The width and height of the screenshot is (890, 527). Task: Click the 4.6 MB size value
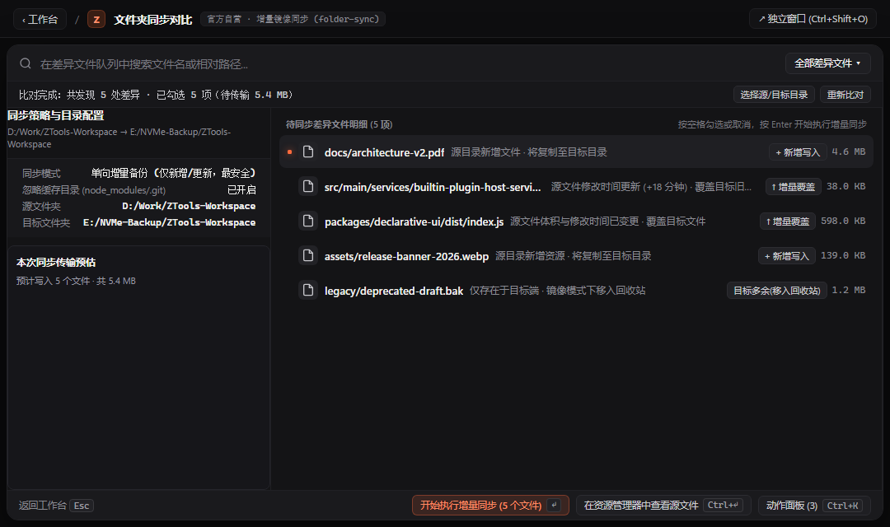pos(849,152)
